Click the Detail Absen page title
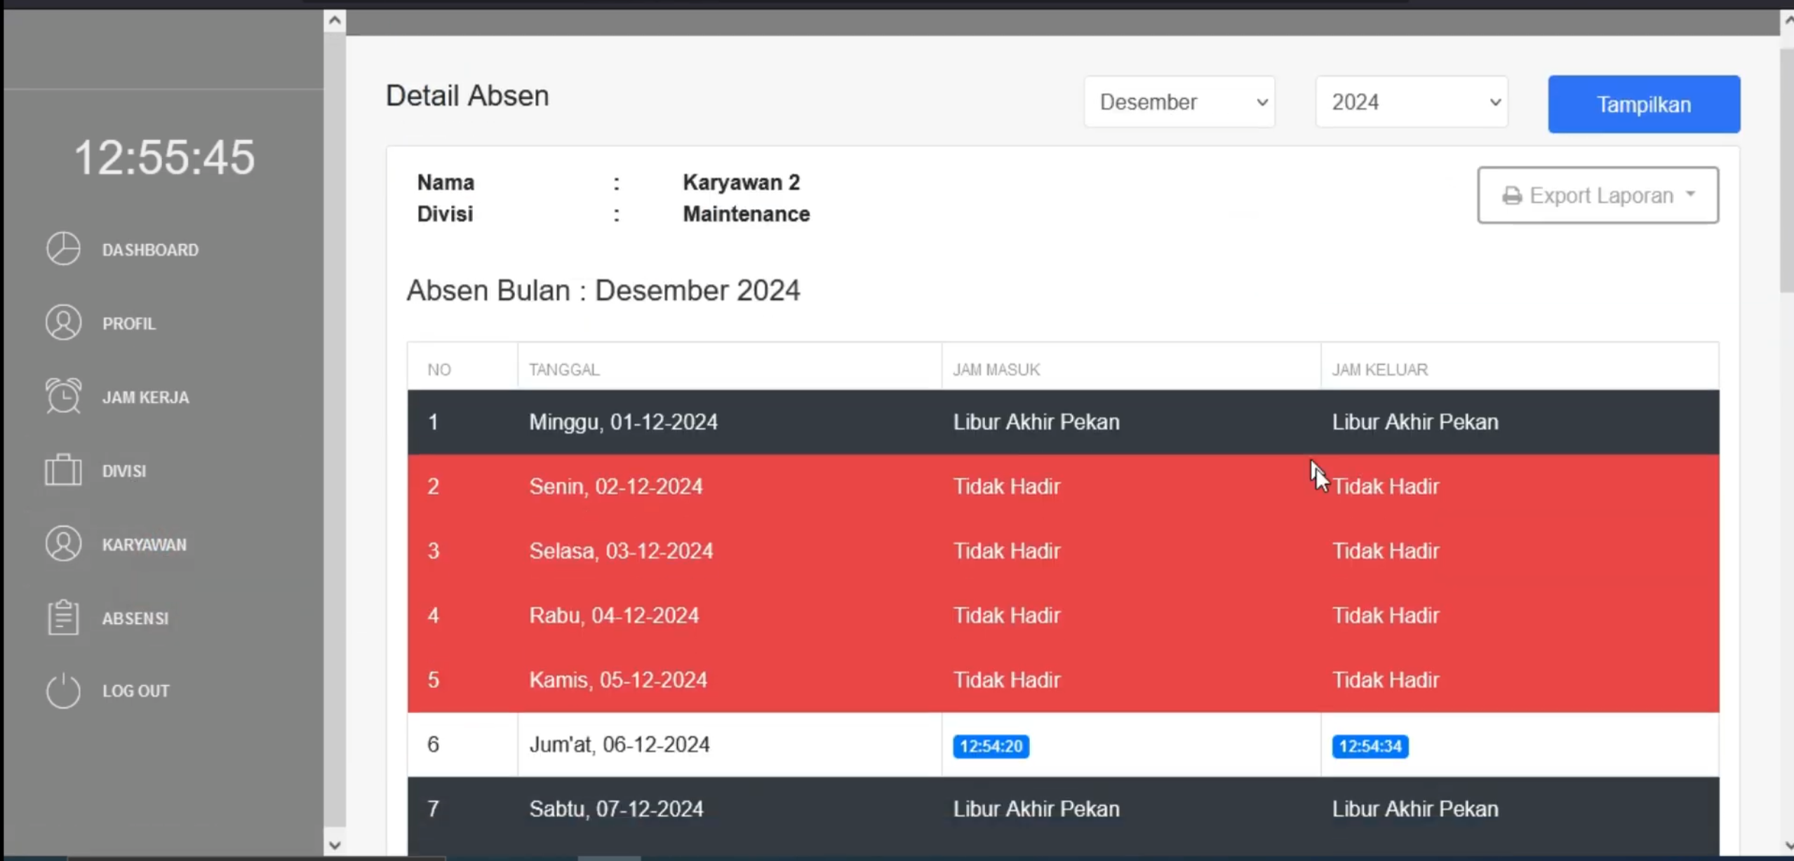 (467, 96)
